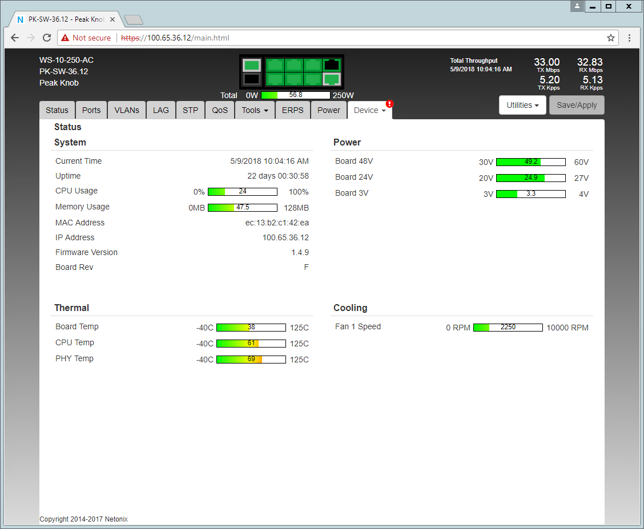Open the VLANs tab
This screenshot has width=644, height=529.
pyautogui.click(x=127, y=110)
